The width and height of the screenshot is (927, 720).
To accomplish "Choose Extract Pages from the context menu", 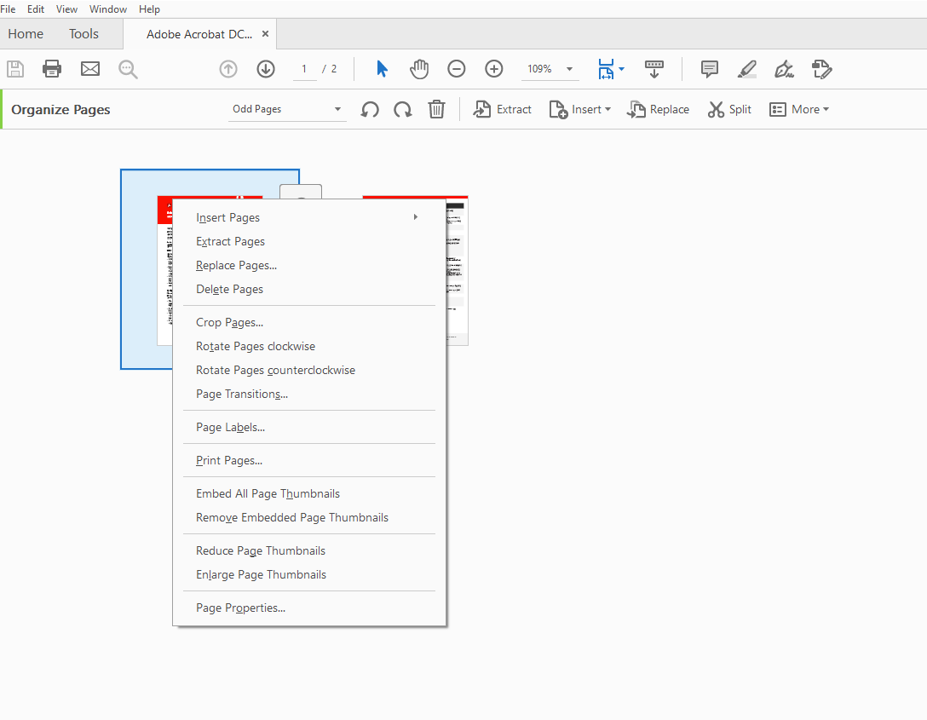I will 230,241.
